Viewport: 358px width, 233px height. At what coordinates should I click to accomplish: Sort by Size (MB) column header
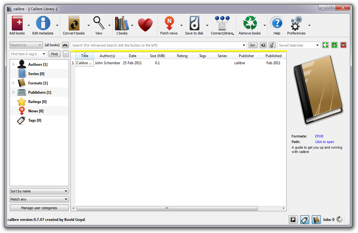157,56
